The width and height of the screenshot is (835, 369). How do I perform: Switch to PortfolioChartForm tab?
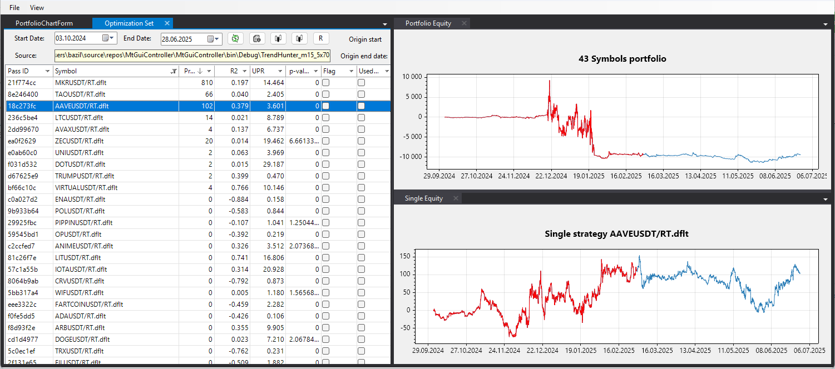[44, 23]
